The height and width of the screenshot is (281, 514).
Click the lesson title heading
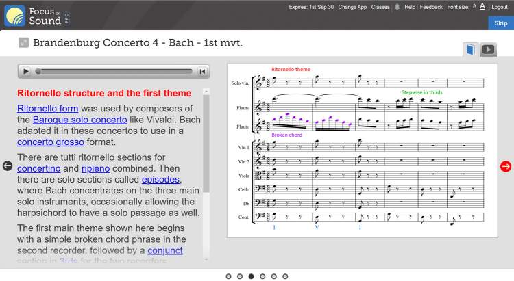[138, 43]
